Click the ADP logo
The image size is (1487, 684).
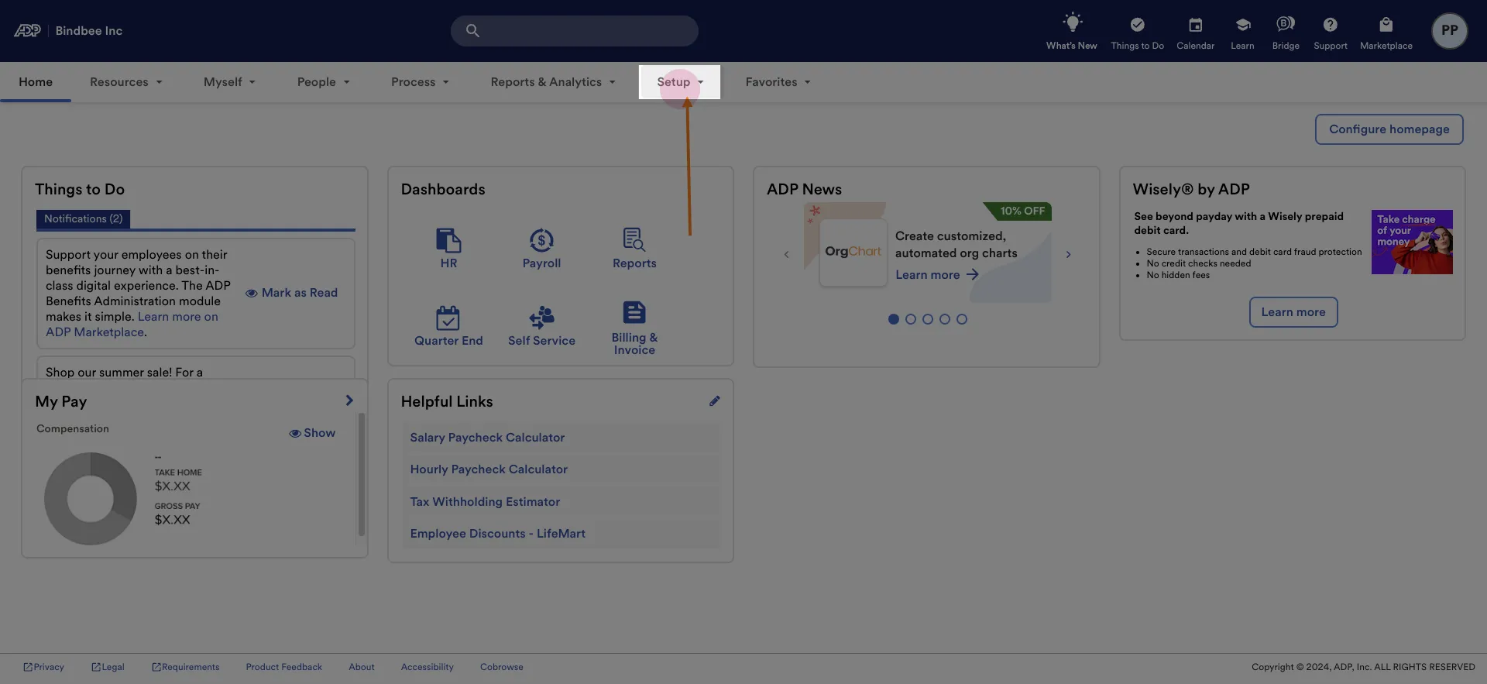[28, 30]
